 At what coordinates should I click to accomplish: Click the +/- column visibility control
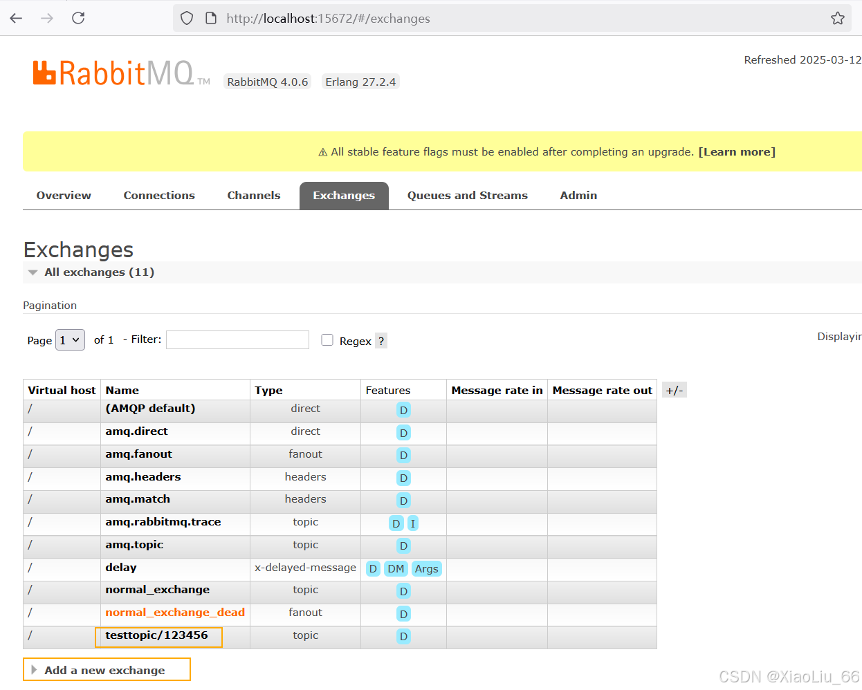click(x=674, y=389)
